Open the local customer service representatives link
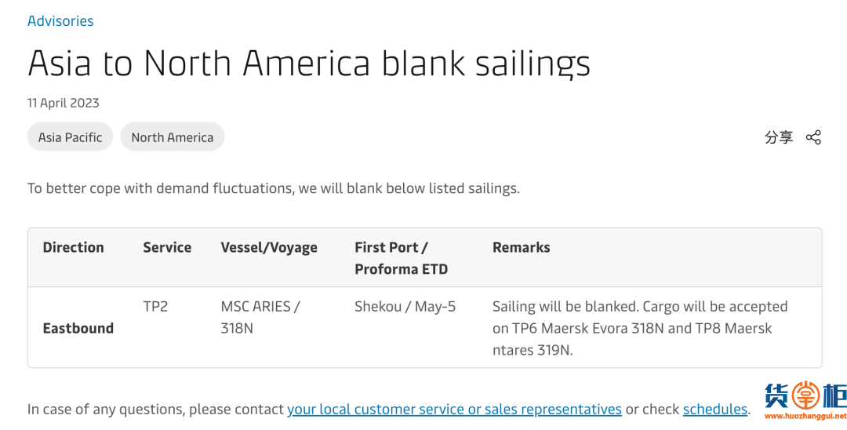 (454, 409)
